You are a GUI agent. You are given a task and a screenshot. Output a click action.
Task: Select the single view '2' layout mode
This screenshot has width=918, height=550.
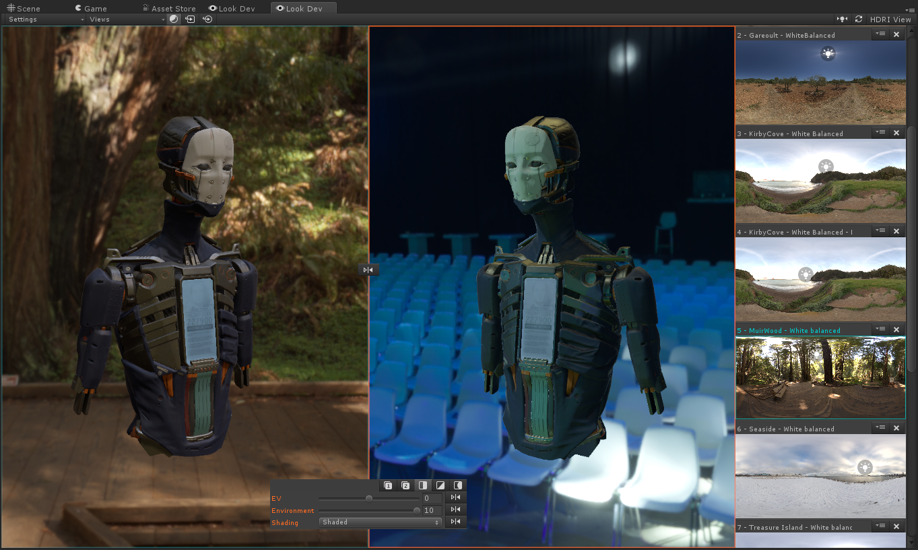(405, 485)
